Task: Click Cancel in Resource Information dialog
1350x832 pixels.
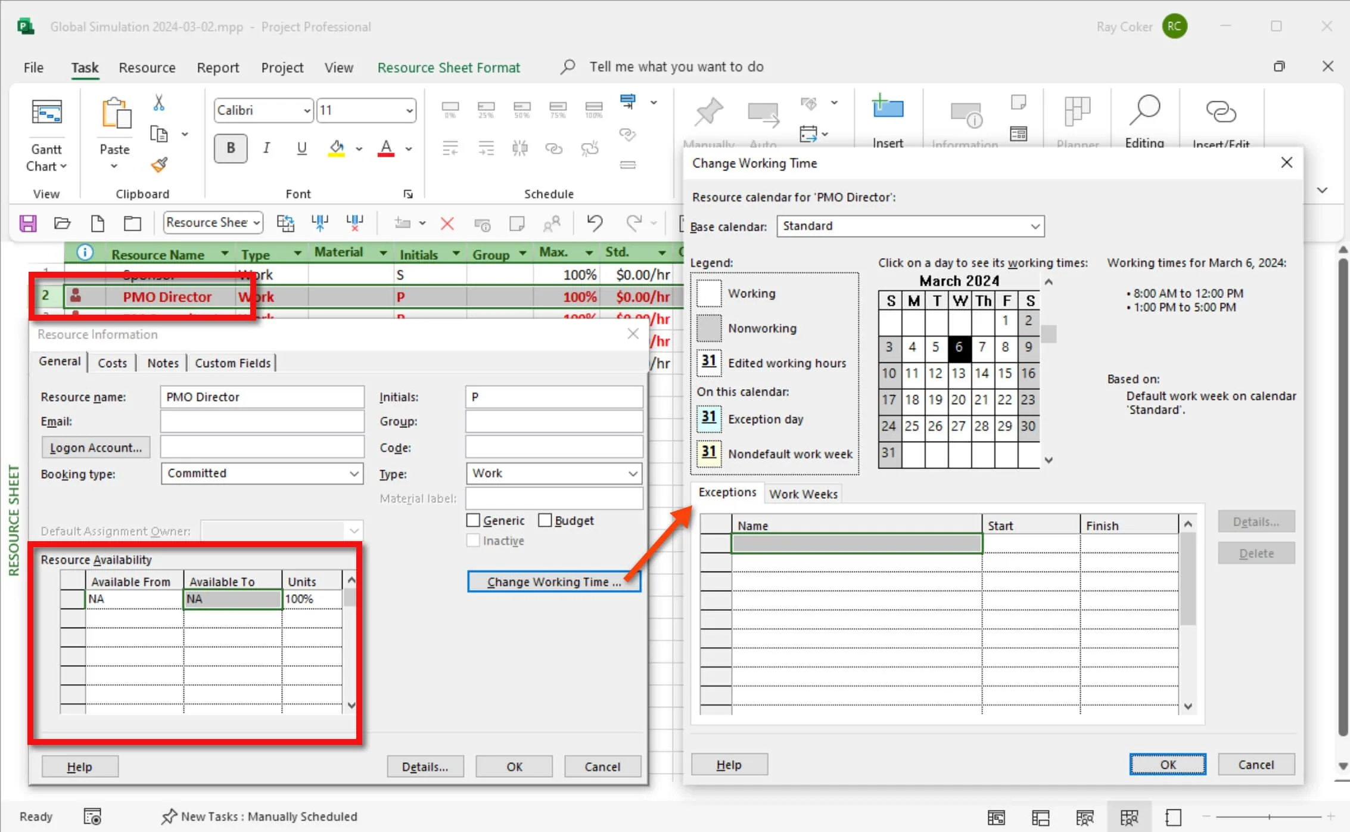Action: click(602, 766)
